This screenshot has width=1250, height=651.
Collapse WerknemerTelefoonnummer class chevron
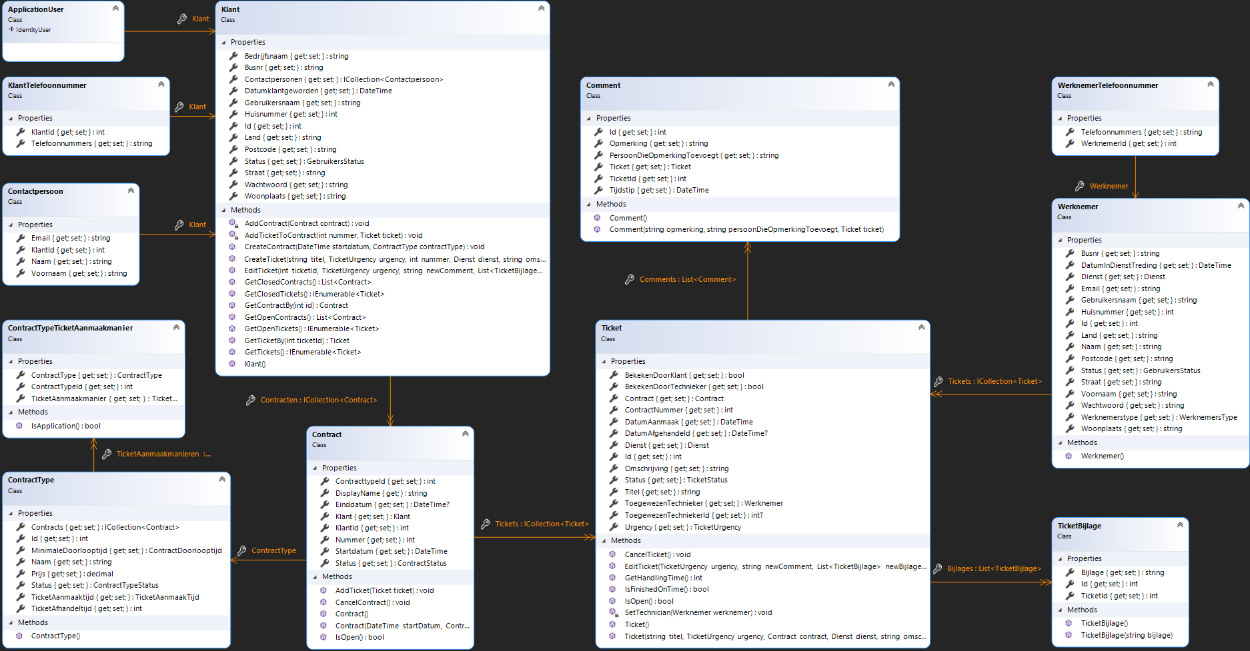(x=1211, y=85)
